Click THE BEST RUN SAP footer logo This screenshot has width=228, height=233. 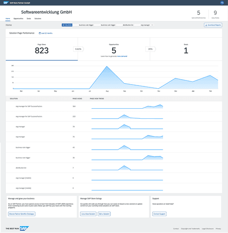(17, 228)
